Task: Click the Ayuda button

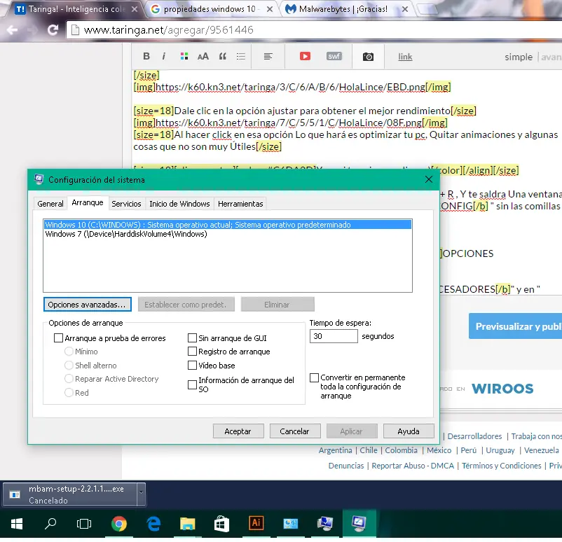Action: pos(409,431)
